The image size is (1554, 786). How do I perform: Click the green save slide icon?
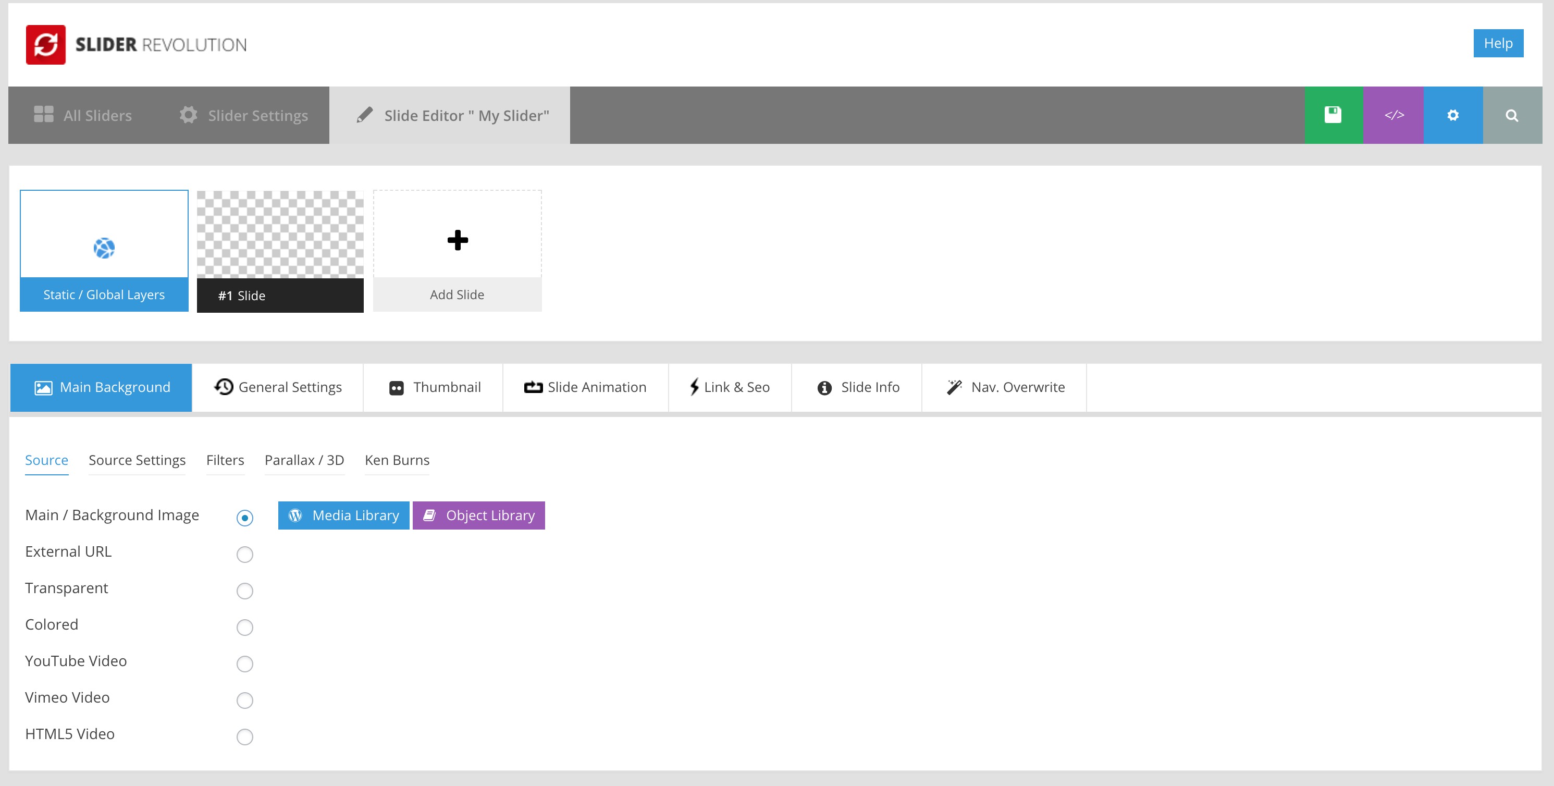1333,115
